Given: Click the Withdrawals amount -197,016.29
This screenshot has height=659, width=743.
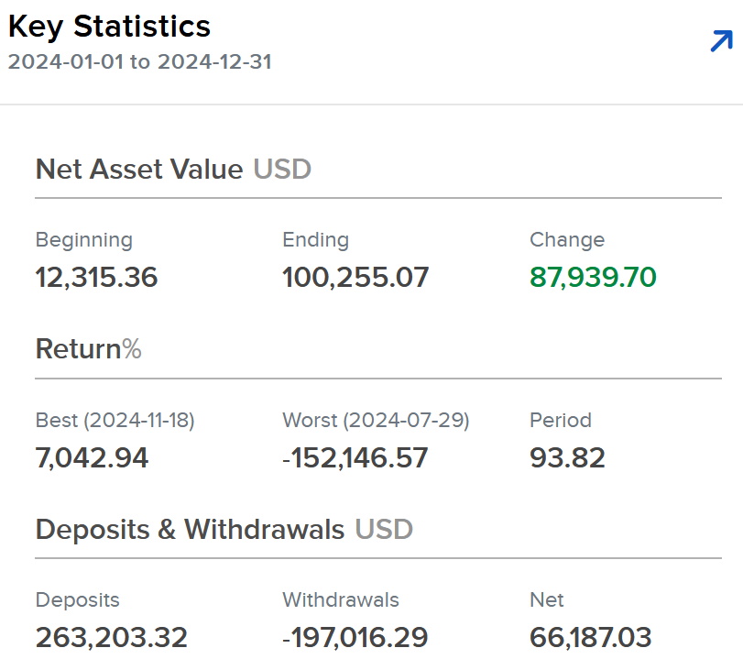Looking at the screenshot, I should (x=355, y=637).
